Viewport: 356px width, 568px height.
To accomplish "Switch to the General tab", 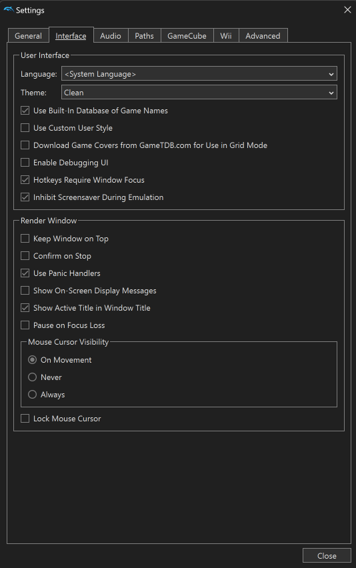I will coord(28,36).
